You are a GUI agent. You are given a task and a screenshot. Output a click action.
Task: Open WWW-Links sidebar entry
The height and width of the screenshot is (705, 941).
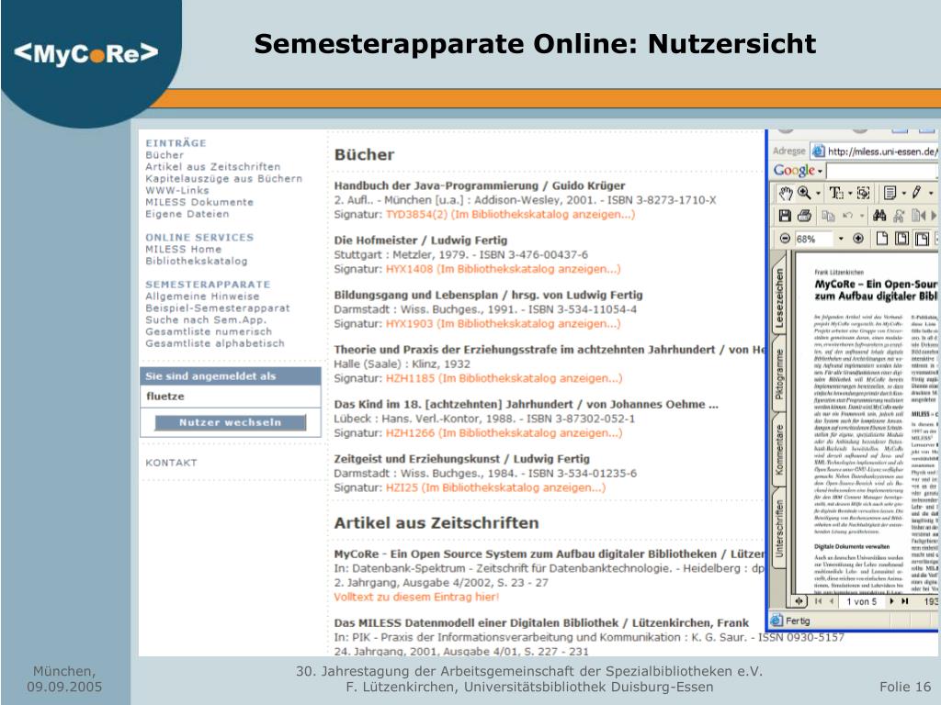point(177,190)
